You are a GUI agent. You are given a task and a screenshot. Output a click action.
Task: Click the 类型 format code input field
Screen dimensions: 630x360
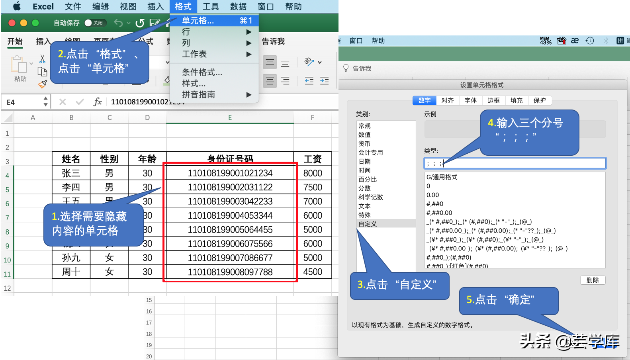point(515,163)
